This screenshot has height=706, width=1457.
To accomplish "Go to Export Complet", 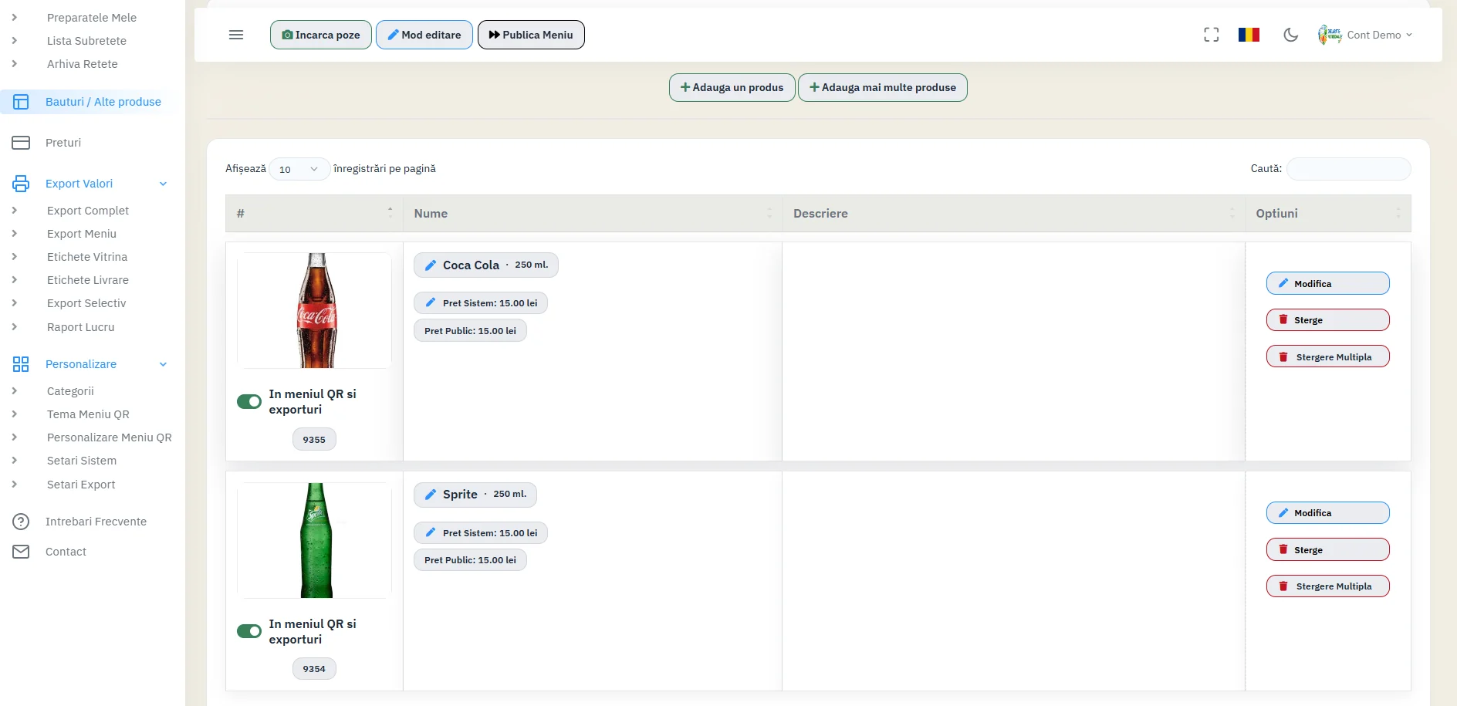I will click(x=88, y=211).
